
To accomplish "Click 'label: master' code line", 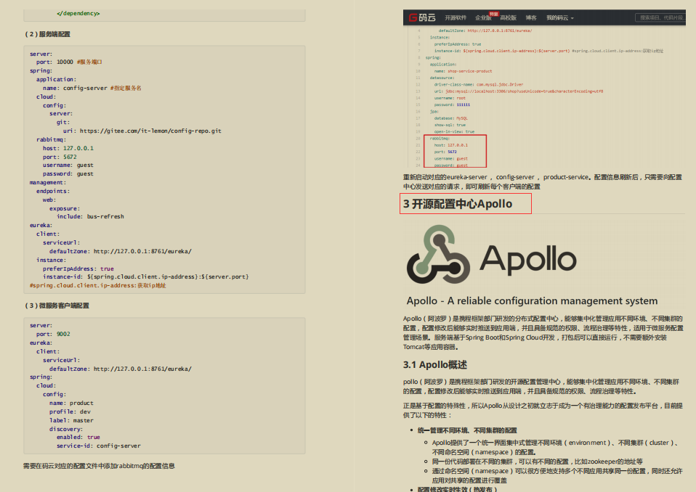I will [x=71, y=420].
